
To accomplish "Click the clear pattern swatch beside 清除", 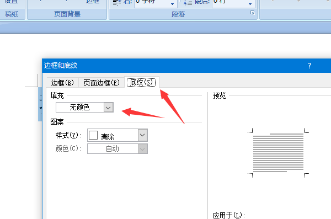I will [x=93, y=135].
